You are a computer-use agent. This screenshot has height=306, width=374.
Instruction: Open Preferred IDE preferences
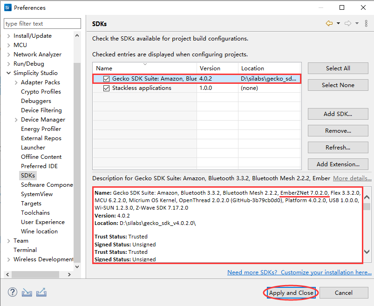coord(39,166)
